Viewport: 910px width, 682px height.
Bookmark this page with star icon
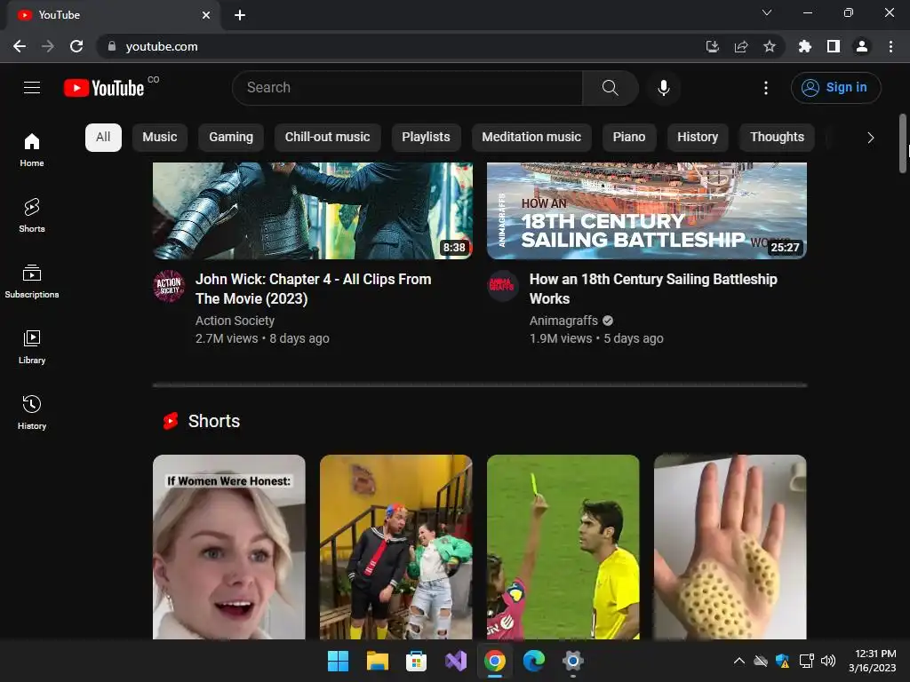pyautogui.click(x=770, y=46)
